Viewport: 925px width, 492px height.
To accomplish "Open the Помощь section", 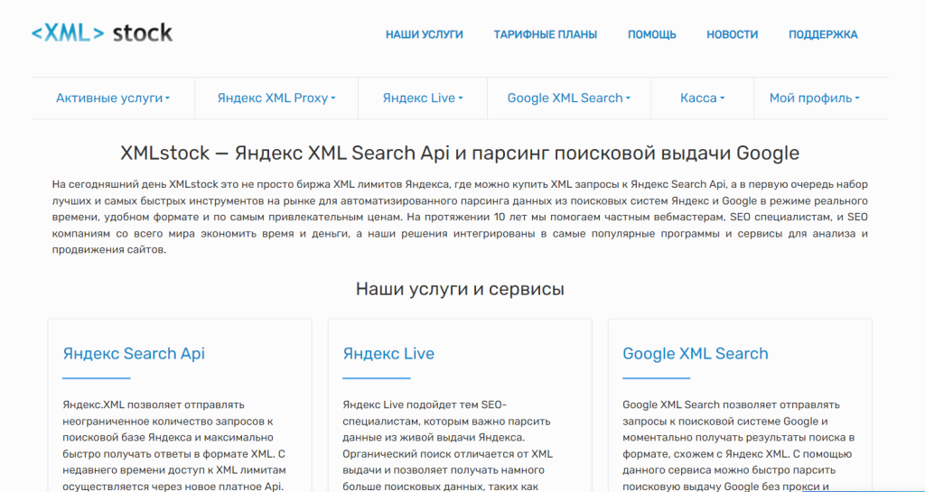I will pos(652,35).
